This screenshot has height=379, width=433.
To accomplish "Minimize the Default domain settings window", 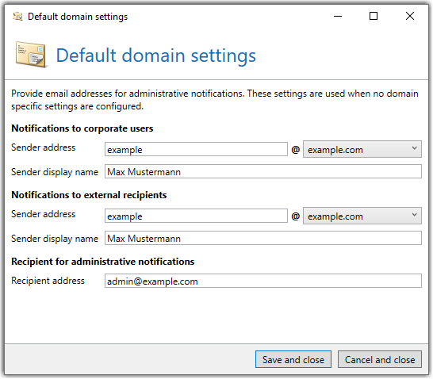I will [338, 17].
